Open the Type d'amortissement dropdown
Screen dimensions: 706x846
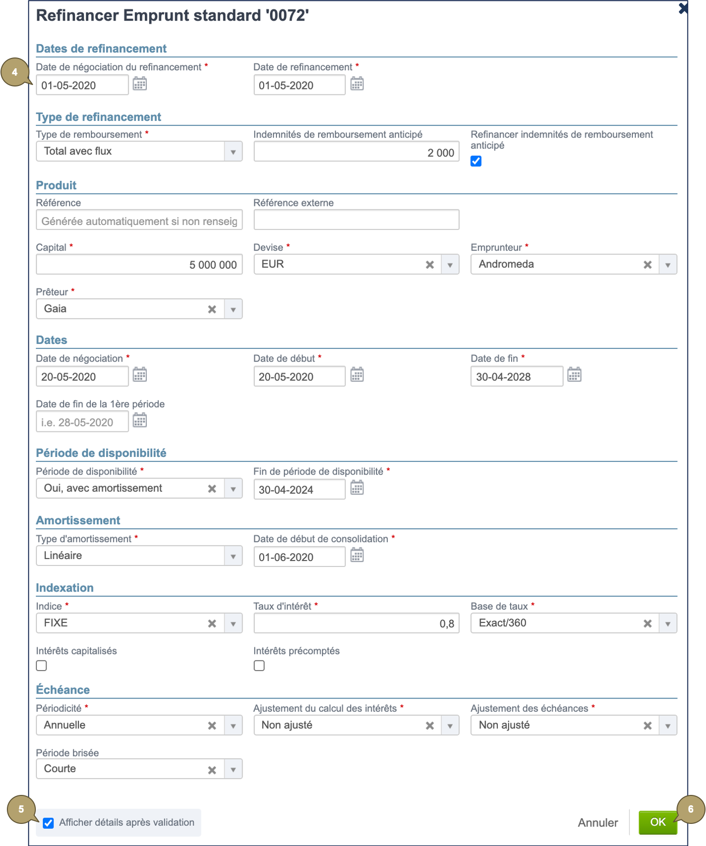(x=233, y=556)
